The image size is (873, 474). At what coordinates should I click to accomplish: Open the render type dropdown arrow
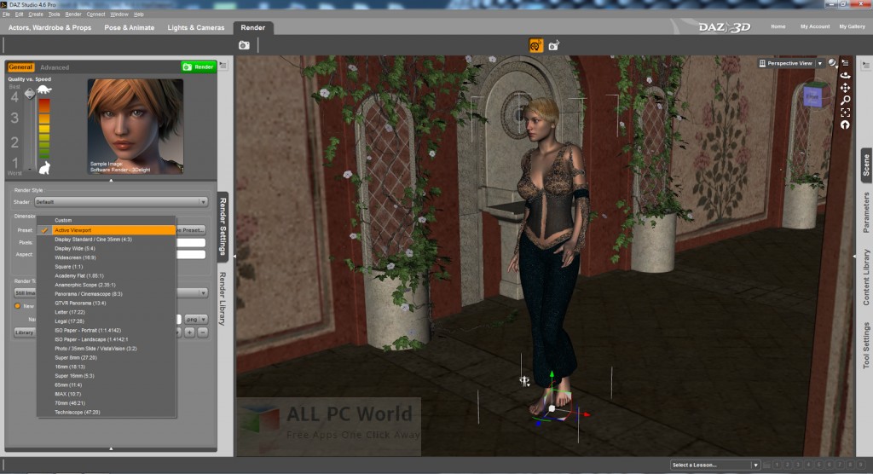pos(203,292)
